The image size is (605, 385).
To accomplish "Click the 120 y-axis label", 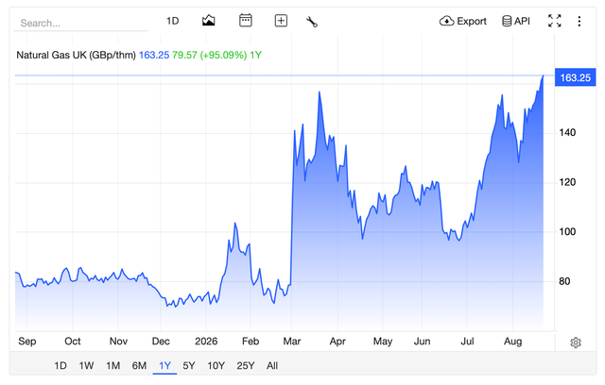I will [567, 182].
